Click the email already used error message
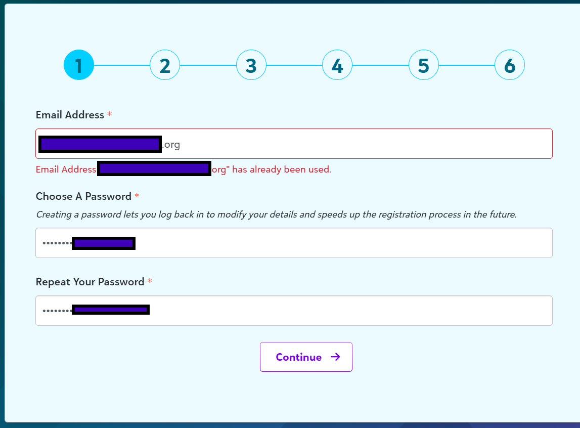Screen dimensions: 580x428 click(182, 169)
